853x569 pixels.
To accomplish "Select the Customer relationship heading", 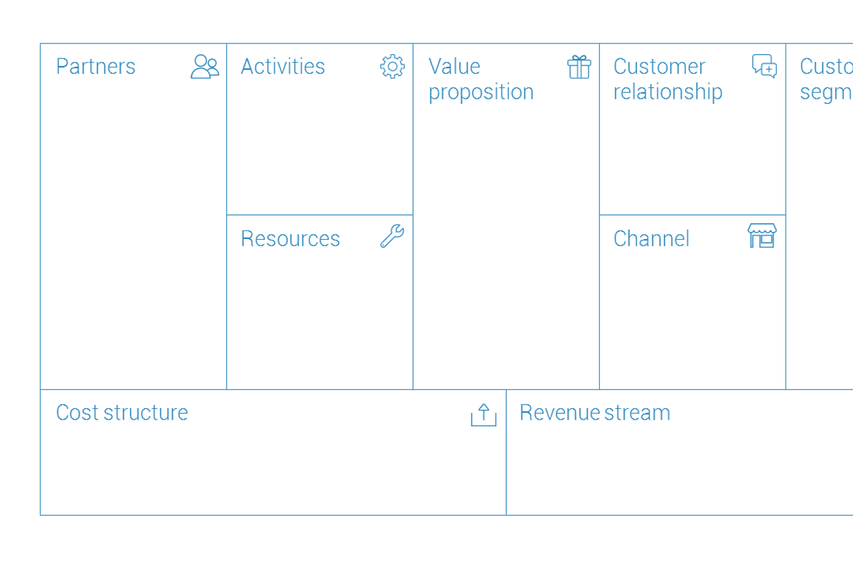I will pos(668,79).
